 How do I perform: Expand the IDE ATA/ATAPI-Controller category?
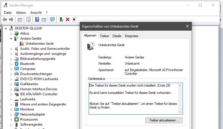(x=11, y=94)
